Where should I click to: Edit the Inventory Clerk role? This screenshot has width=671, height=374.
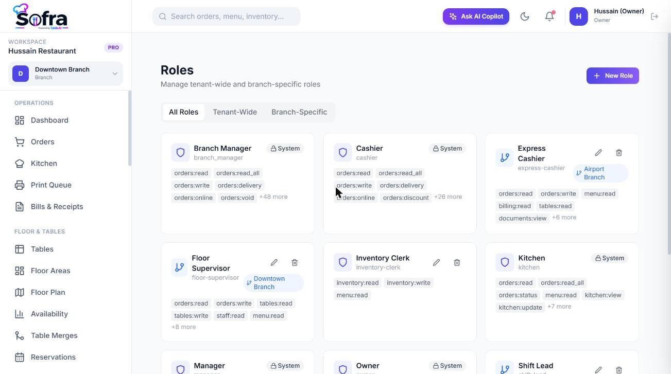pyautogui.click(x=436, y=262)
